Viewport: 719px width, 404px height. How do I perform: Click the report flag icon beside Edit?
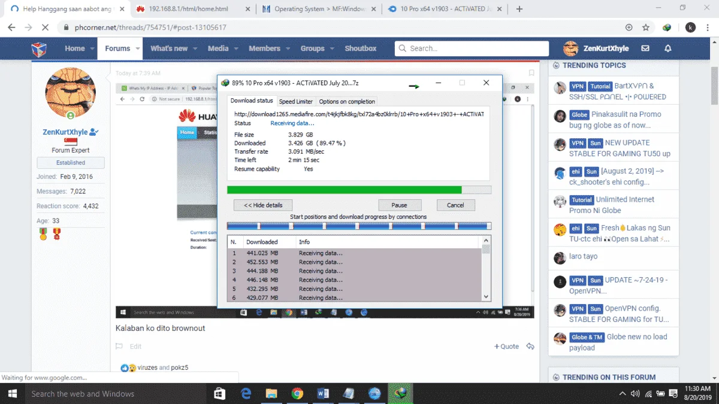(119, 346)
